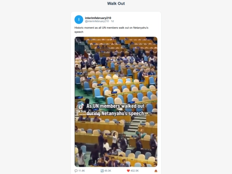Click the word 'speech' in the post
Screen dimensions: 232x174
[79, 32]
